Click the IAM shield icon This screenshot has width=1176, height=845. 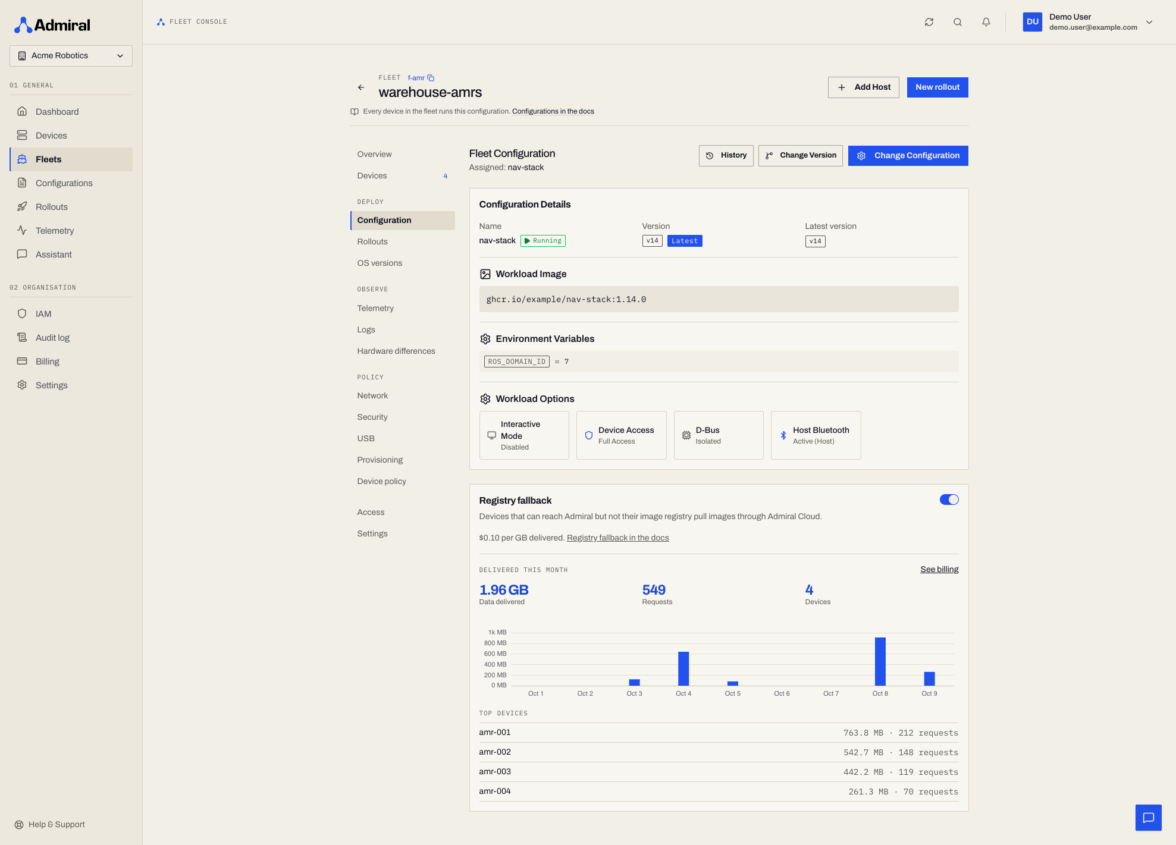point(22,313)
